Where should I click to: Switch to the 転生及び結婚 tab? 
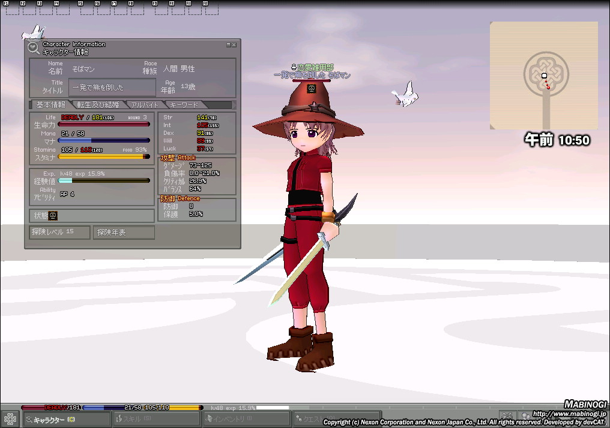[98, 105]
